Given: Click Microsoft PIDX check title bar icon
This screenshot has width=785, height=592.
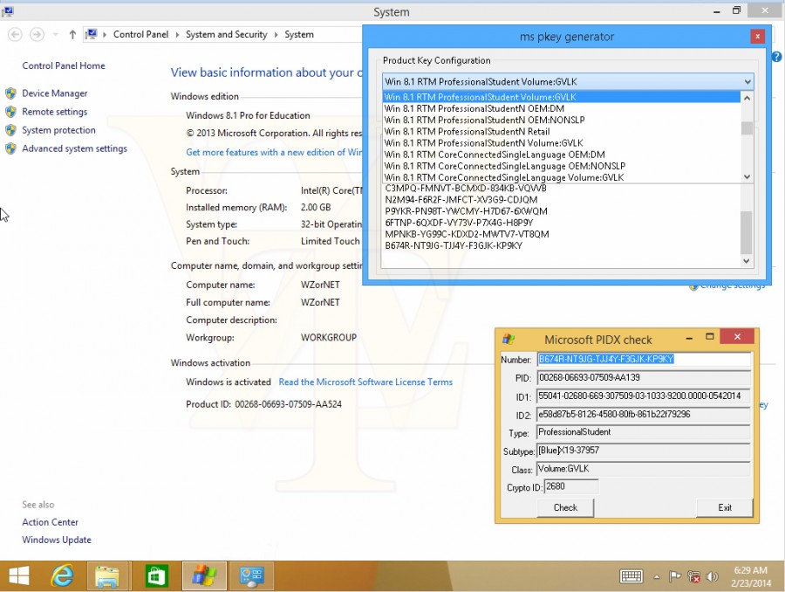Looking at the screenshot, I should (x=509, y=340).
